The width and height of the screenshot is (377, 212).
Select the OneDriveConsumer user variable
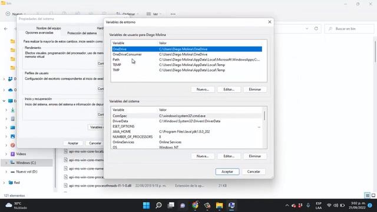tap(187, 54)
